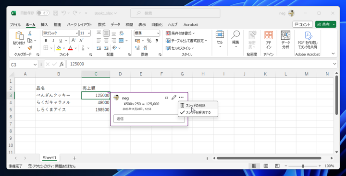Image resolution: width=346 pixels, height=176 pixels.
Task: Click the zoom slider handle
Action: [x=303, y=166]
